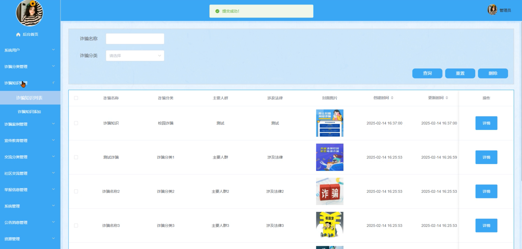This screenshot has width=522, height=249.
Task: Click the large profile avatar in the sidebar
Action: coord(29,13)
